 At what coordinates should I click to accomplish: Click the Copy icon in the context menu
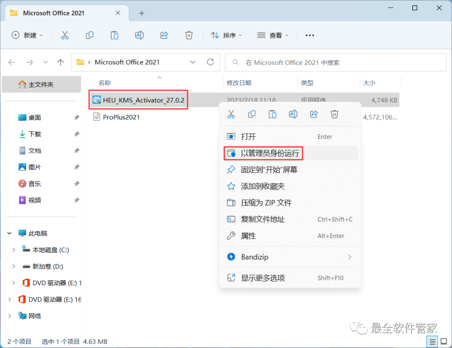[252, 114]
